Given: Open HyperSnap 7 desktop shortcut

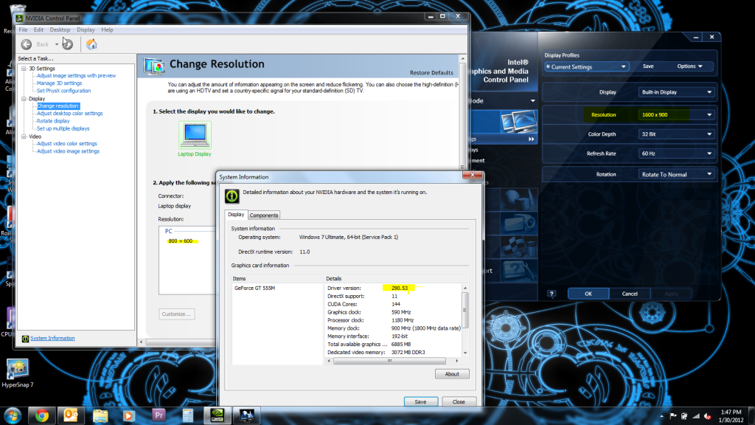Looking at the screenshot, I should pyautogui.click(x=18, y=373).
